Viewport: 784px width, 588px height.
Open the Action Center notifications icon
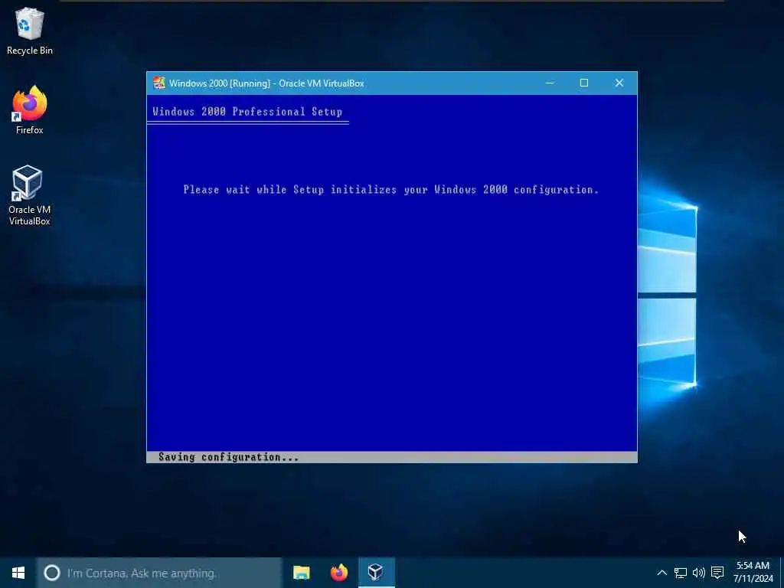(717, 573)
